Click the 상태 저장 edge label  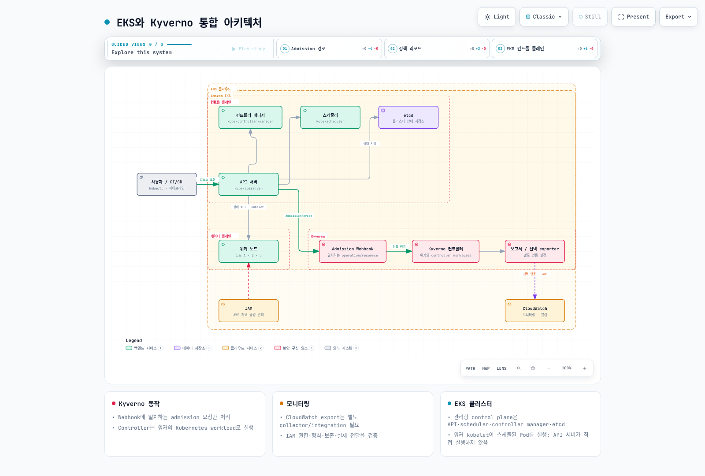(370, 144)
